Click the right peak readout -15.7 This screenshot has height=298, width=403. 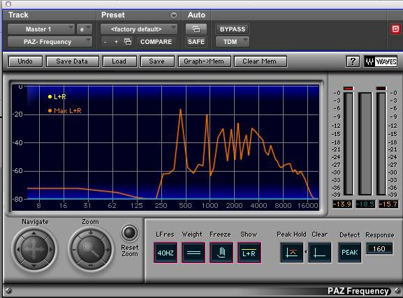tap(388, 204)
